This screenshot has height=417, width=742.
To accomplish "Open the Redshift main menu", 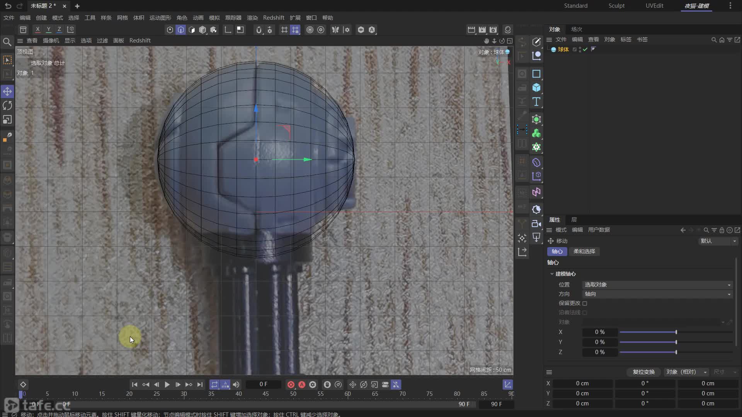I will pyautogui.click(x=274, y=18).
